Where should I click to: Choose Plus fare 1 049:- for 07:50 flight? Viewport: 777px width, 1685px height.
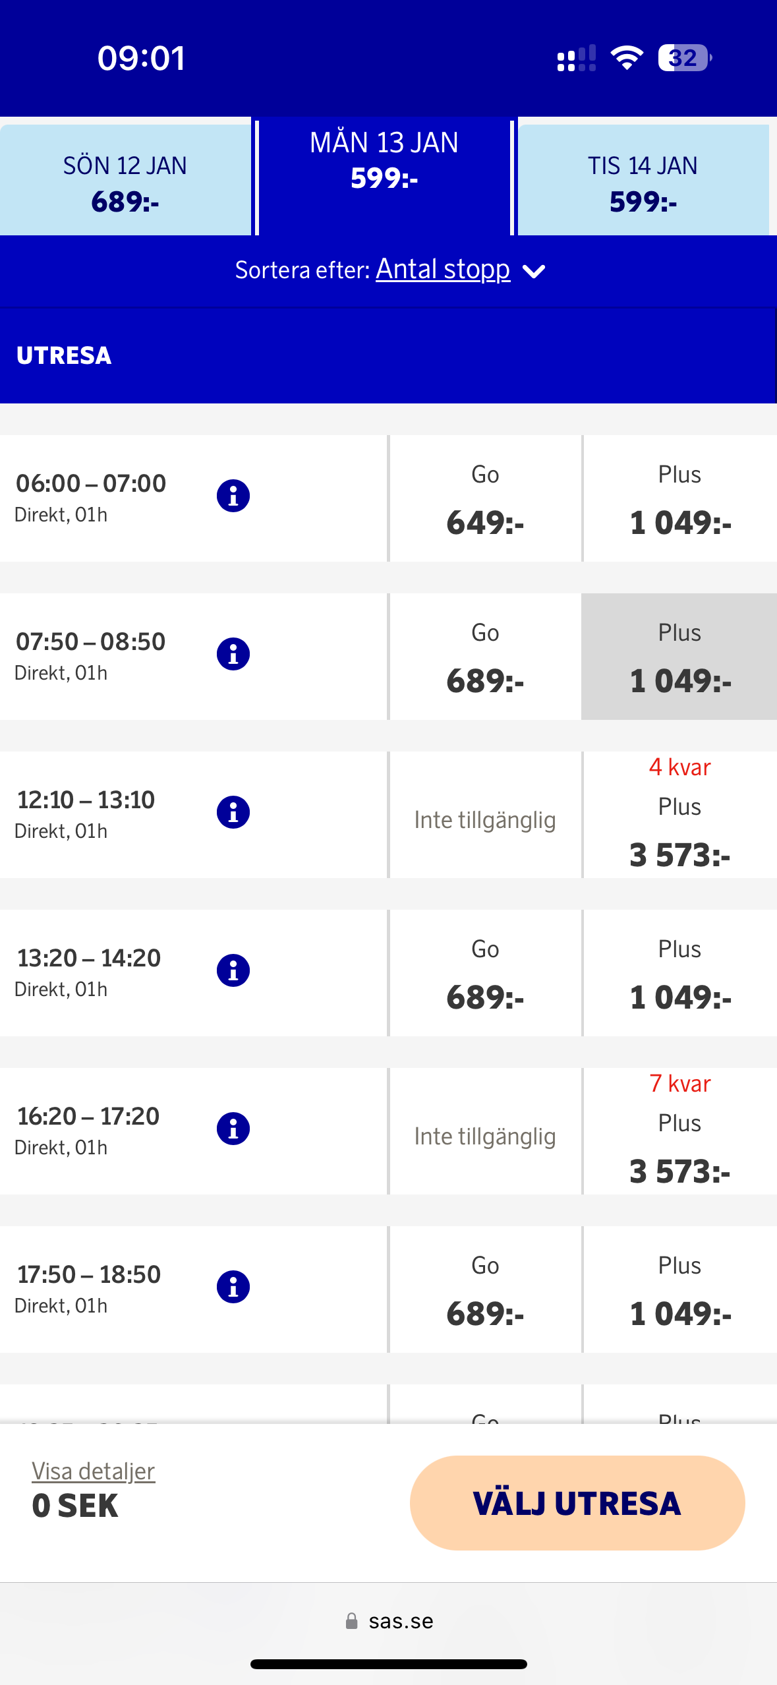tap(679, 657)
